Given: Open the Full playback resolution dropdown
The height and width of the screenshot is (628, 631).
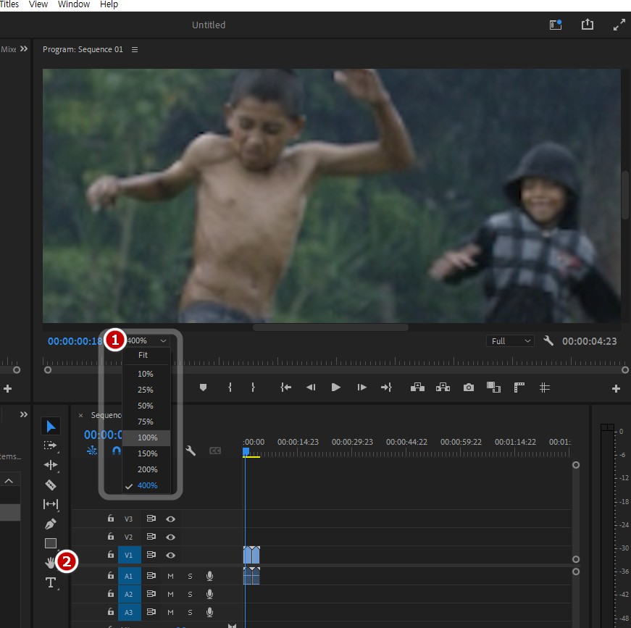Looking at the screenshot, I should pos(510,341).
